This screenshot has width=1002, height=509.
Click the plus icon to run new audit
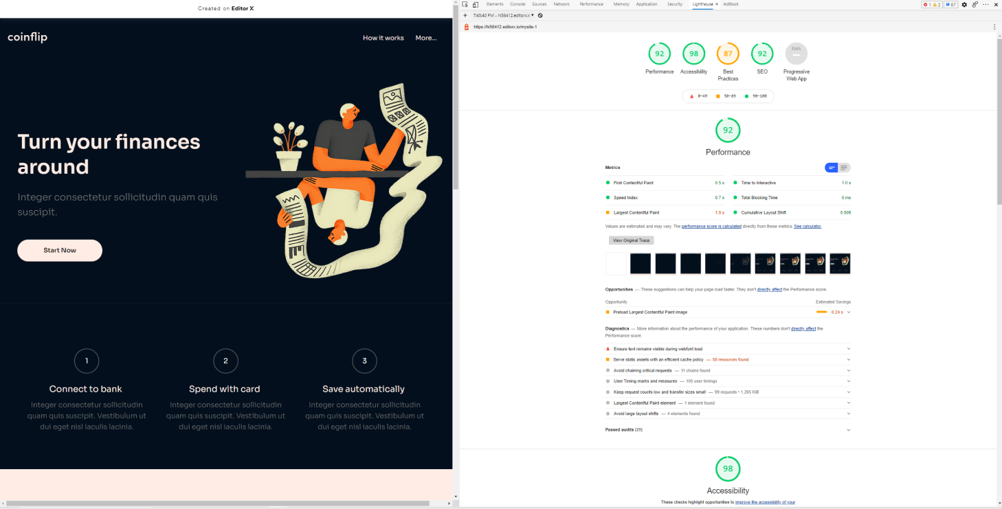pos(466,16)
